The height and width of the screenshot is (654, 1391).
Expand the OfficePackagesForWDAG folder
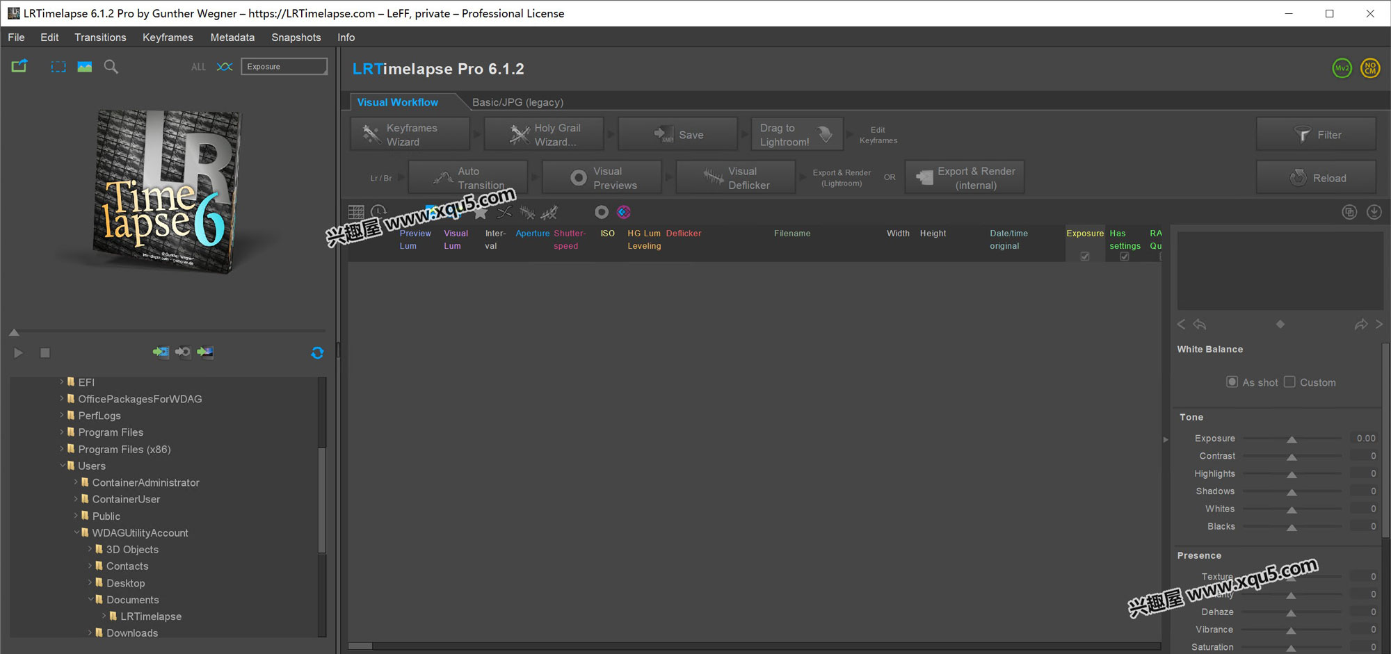pos(62,398)
